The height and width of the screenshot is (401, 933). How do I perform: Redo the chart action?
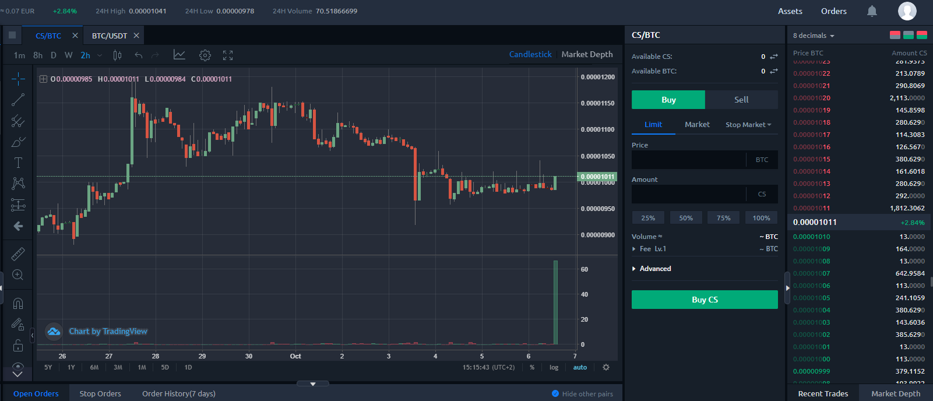(x=155, y=55)
